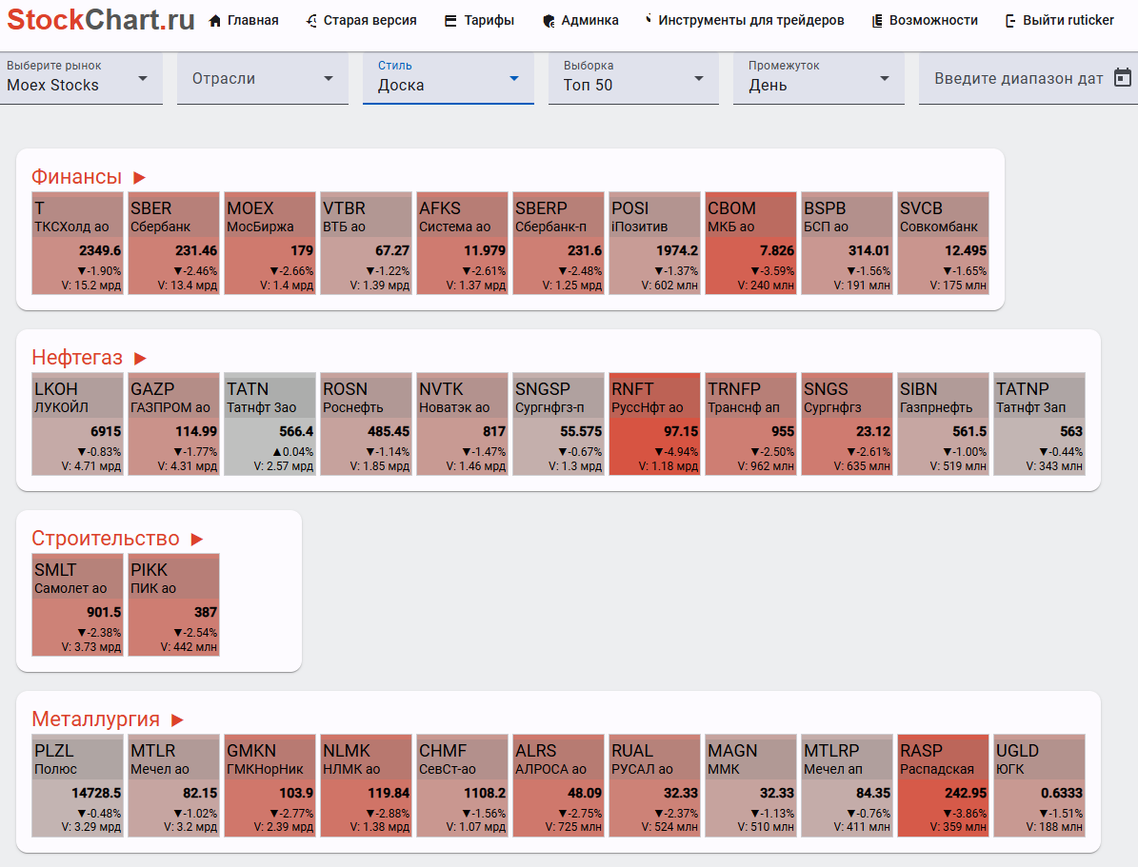Click the book icon beside Возможности
The width and height of the screenshot is (1138, 867).
(877, 21)
